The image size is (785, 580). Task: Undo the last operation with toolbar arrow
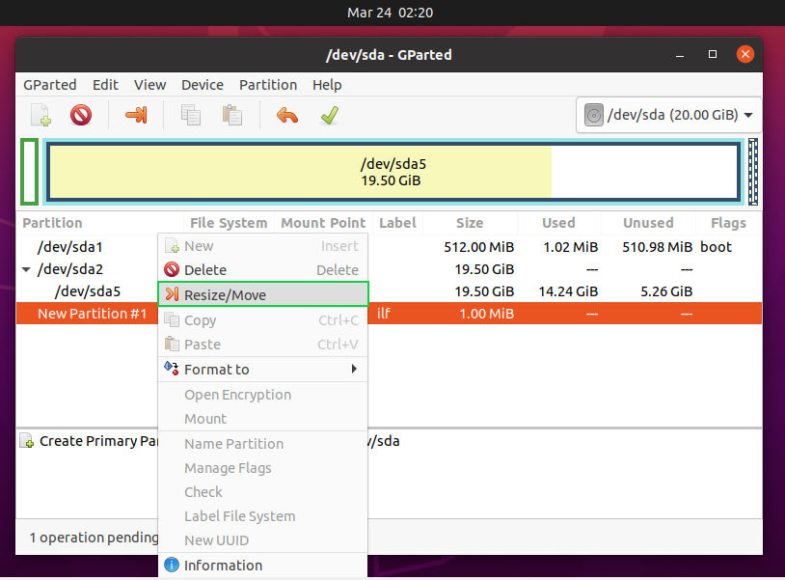[x=287, y=115]
